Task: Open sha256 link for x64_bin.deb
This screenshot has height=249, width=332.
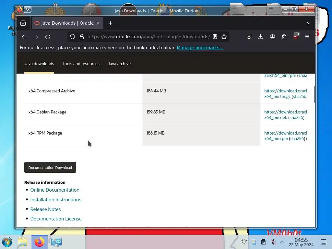Action: click(296, 117)
